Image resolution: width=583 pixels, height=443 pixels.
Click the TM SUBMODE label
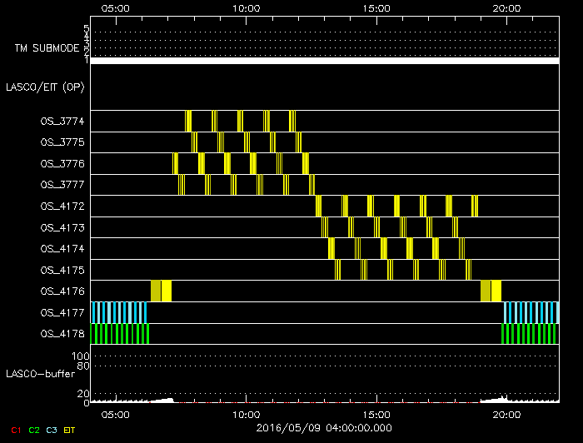[47, 48]
